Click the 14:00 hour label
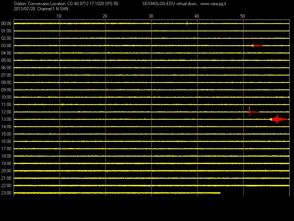Viewport: 294px width, 221px height. tap(6, 127)
